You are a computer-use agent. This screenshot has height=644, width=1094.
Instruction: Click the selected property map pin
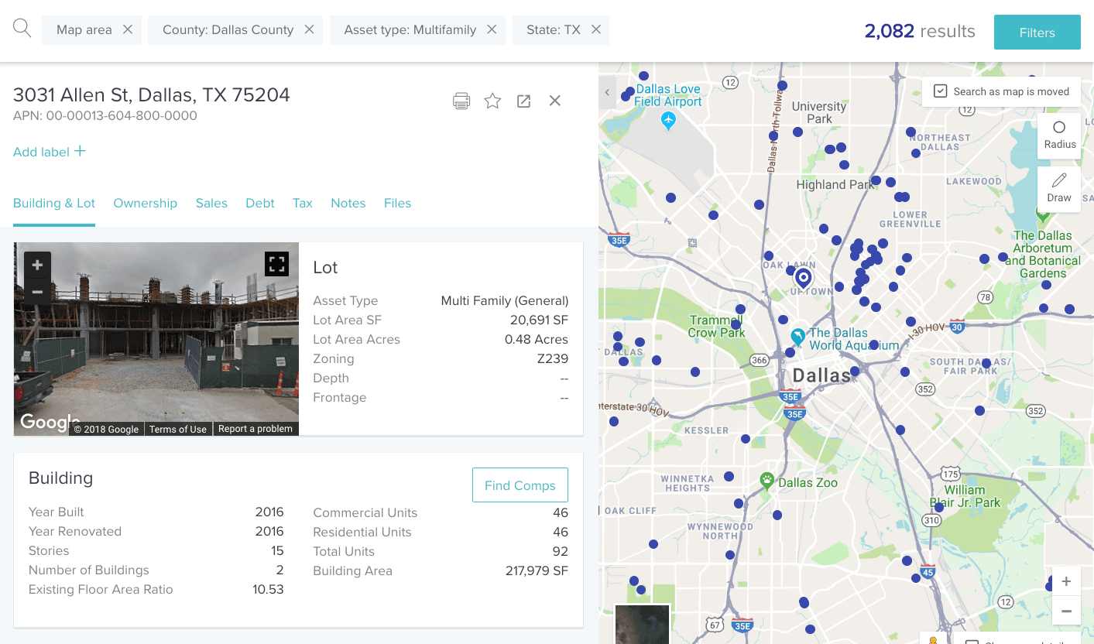pos(804,277)
